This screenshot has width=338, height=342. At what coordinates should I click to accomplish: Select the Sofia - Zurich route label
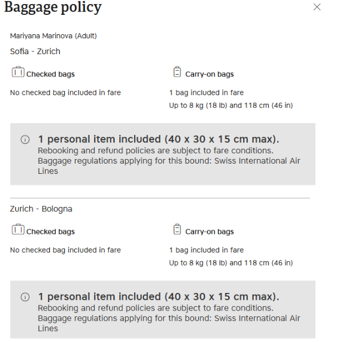[35, 51]
